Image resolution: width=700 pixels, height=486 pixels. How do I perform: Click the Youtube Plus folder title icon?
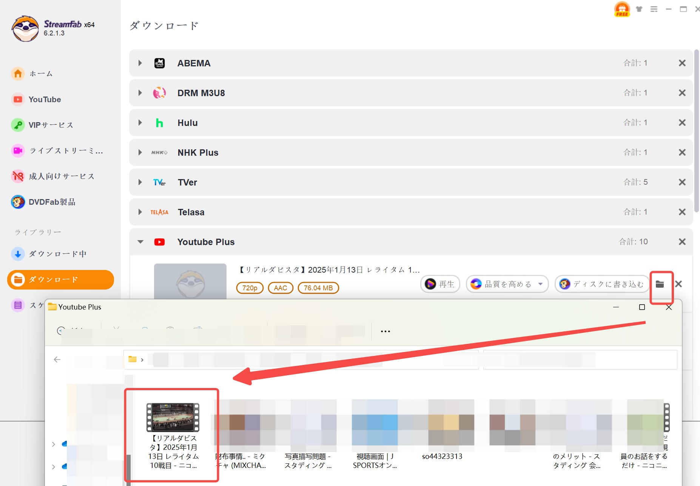pyautogui.click(x=52, y=307)
